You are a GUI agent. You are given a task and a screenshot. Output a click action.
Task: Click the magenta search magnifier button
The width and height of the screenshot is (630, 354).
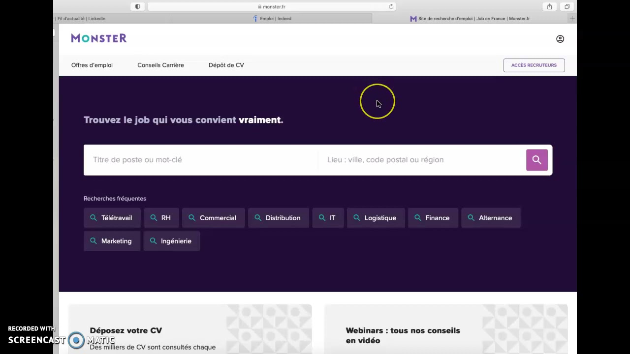pyautogui.click(x=537, y=160)
